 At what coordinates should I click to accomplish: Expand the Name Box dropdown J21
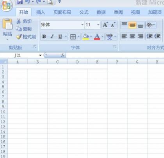click(x=40, y=55)
